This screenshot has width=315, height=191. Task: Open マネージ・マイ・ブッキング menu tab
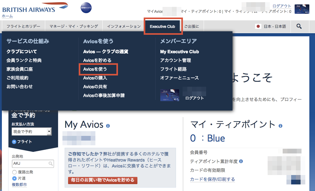[x=74, y=26]
